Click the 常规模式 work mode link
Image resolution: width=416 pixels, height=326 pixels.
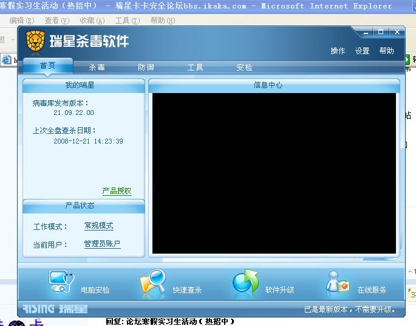(x=99, y=226)
